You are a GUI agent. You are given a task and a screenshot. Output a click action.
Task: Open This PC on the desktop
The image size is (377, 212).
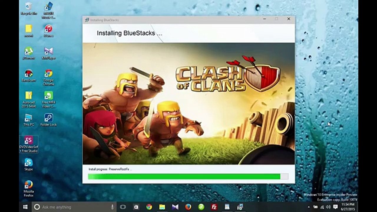coord(29,120)
